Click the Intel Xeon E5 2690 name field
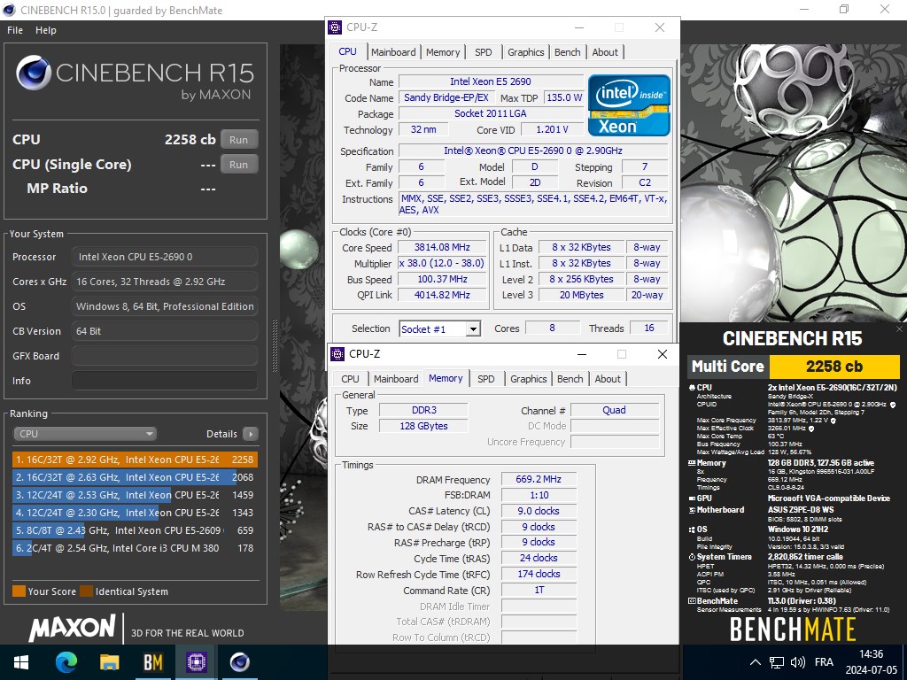 491,81
